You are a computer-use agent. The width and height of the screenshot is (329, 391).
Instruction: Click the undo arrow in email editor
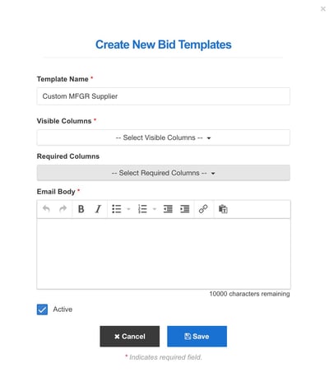tap(46, 209)
